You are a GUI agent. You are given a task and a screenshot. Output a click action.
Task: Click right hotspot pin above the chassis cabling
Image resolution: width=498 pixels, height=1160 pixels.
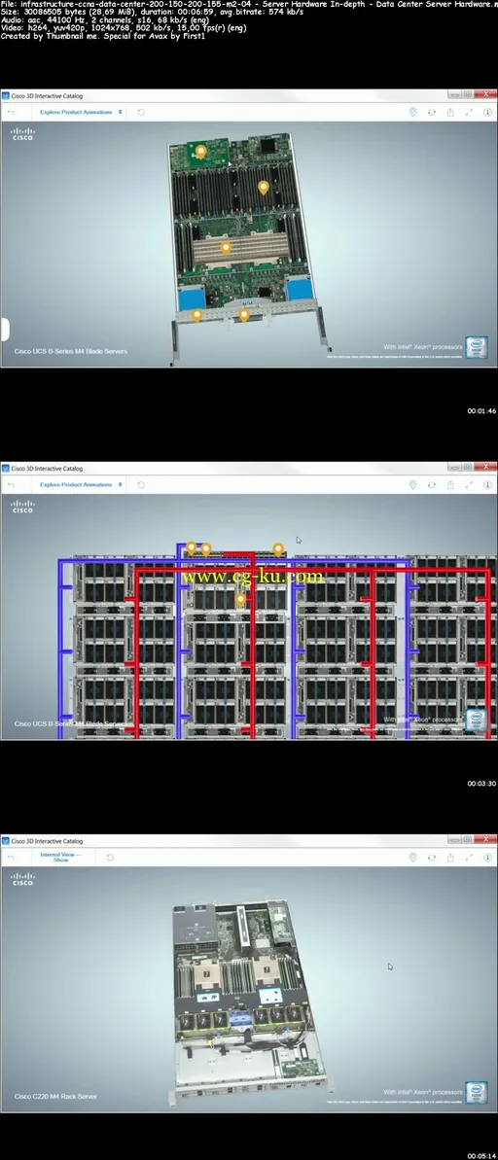[278, 549]
